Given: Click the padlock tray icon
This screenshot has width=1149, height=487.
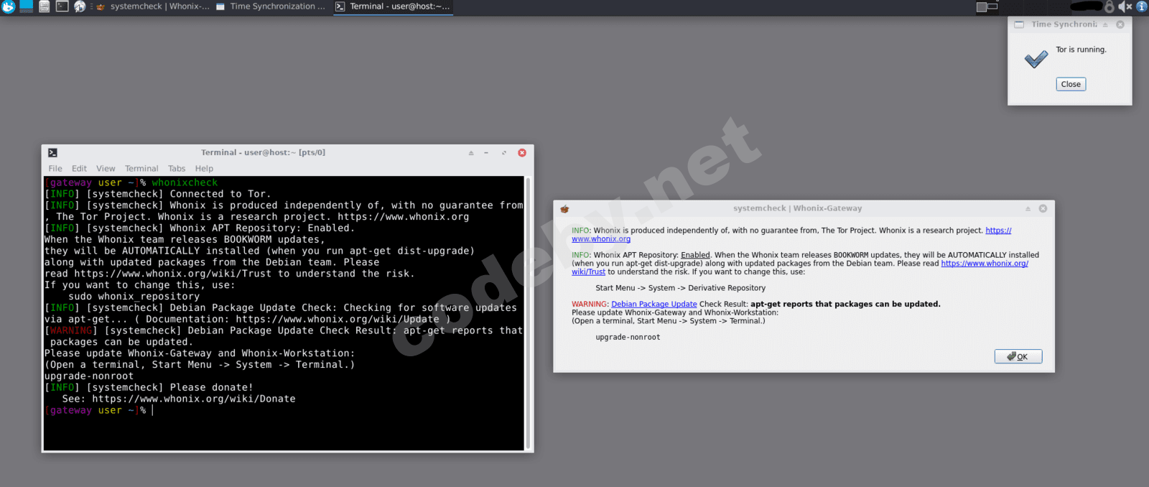Looking at the screenshot, I should pos(1110,6).
